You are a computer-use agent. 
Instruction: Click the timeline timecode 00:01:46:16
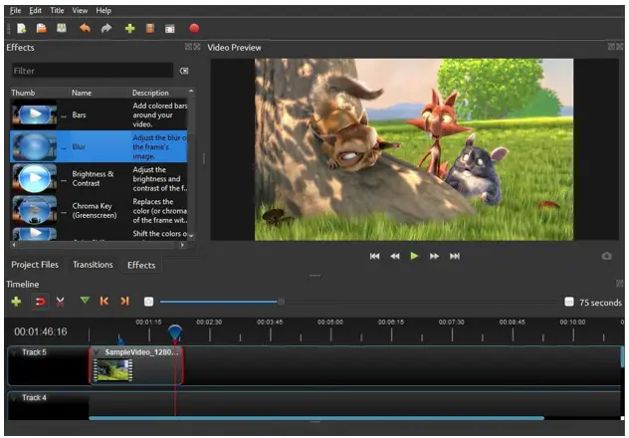click(x=41, y=331)
